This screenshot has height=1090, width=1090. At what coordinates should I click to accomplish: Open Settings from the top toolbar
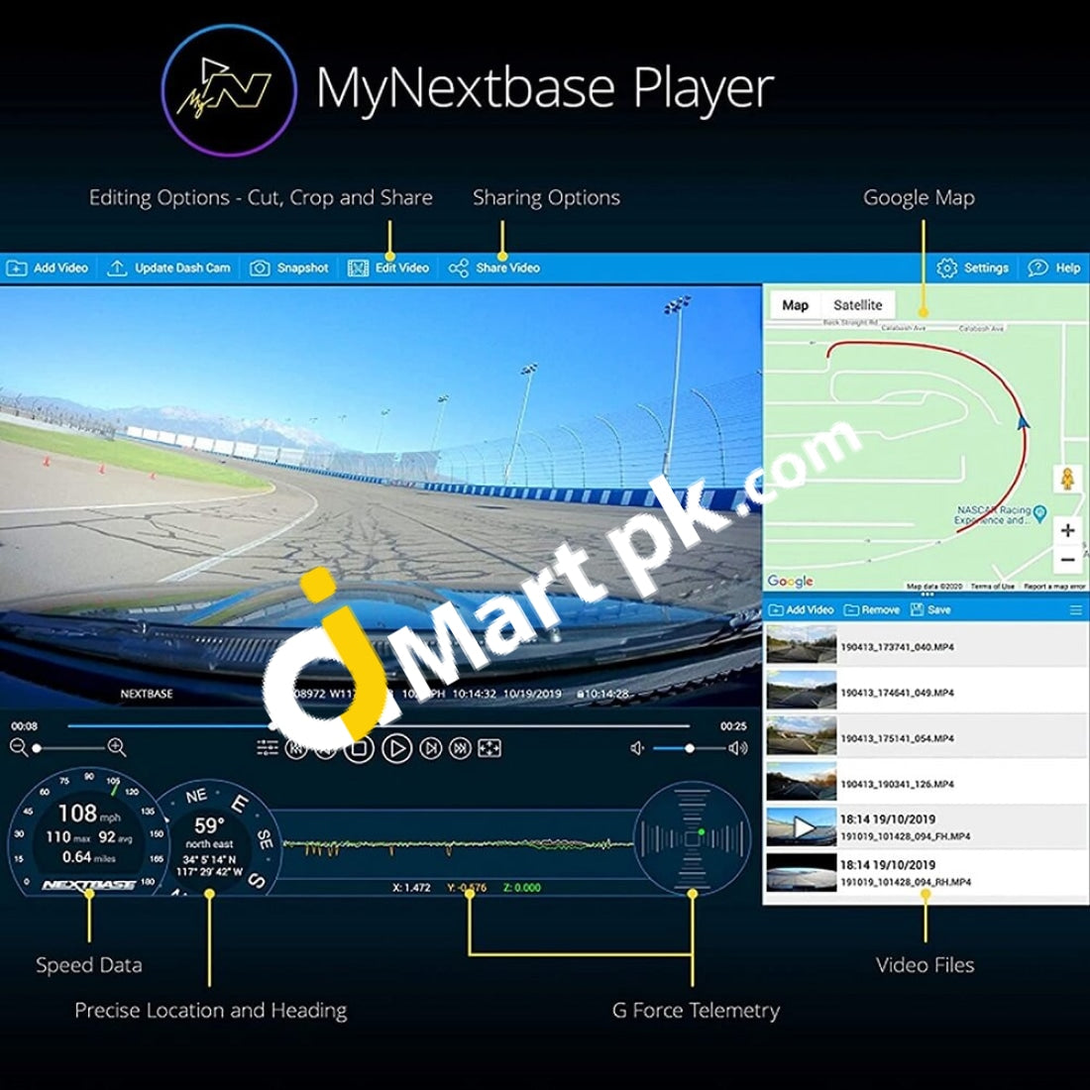[973, 268]
